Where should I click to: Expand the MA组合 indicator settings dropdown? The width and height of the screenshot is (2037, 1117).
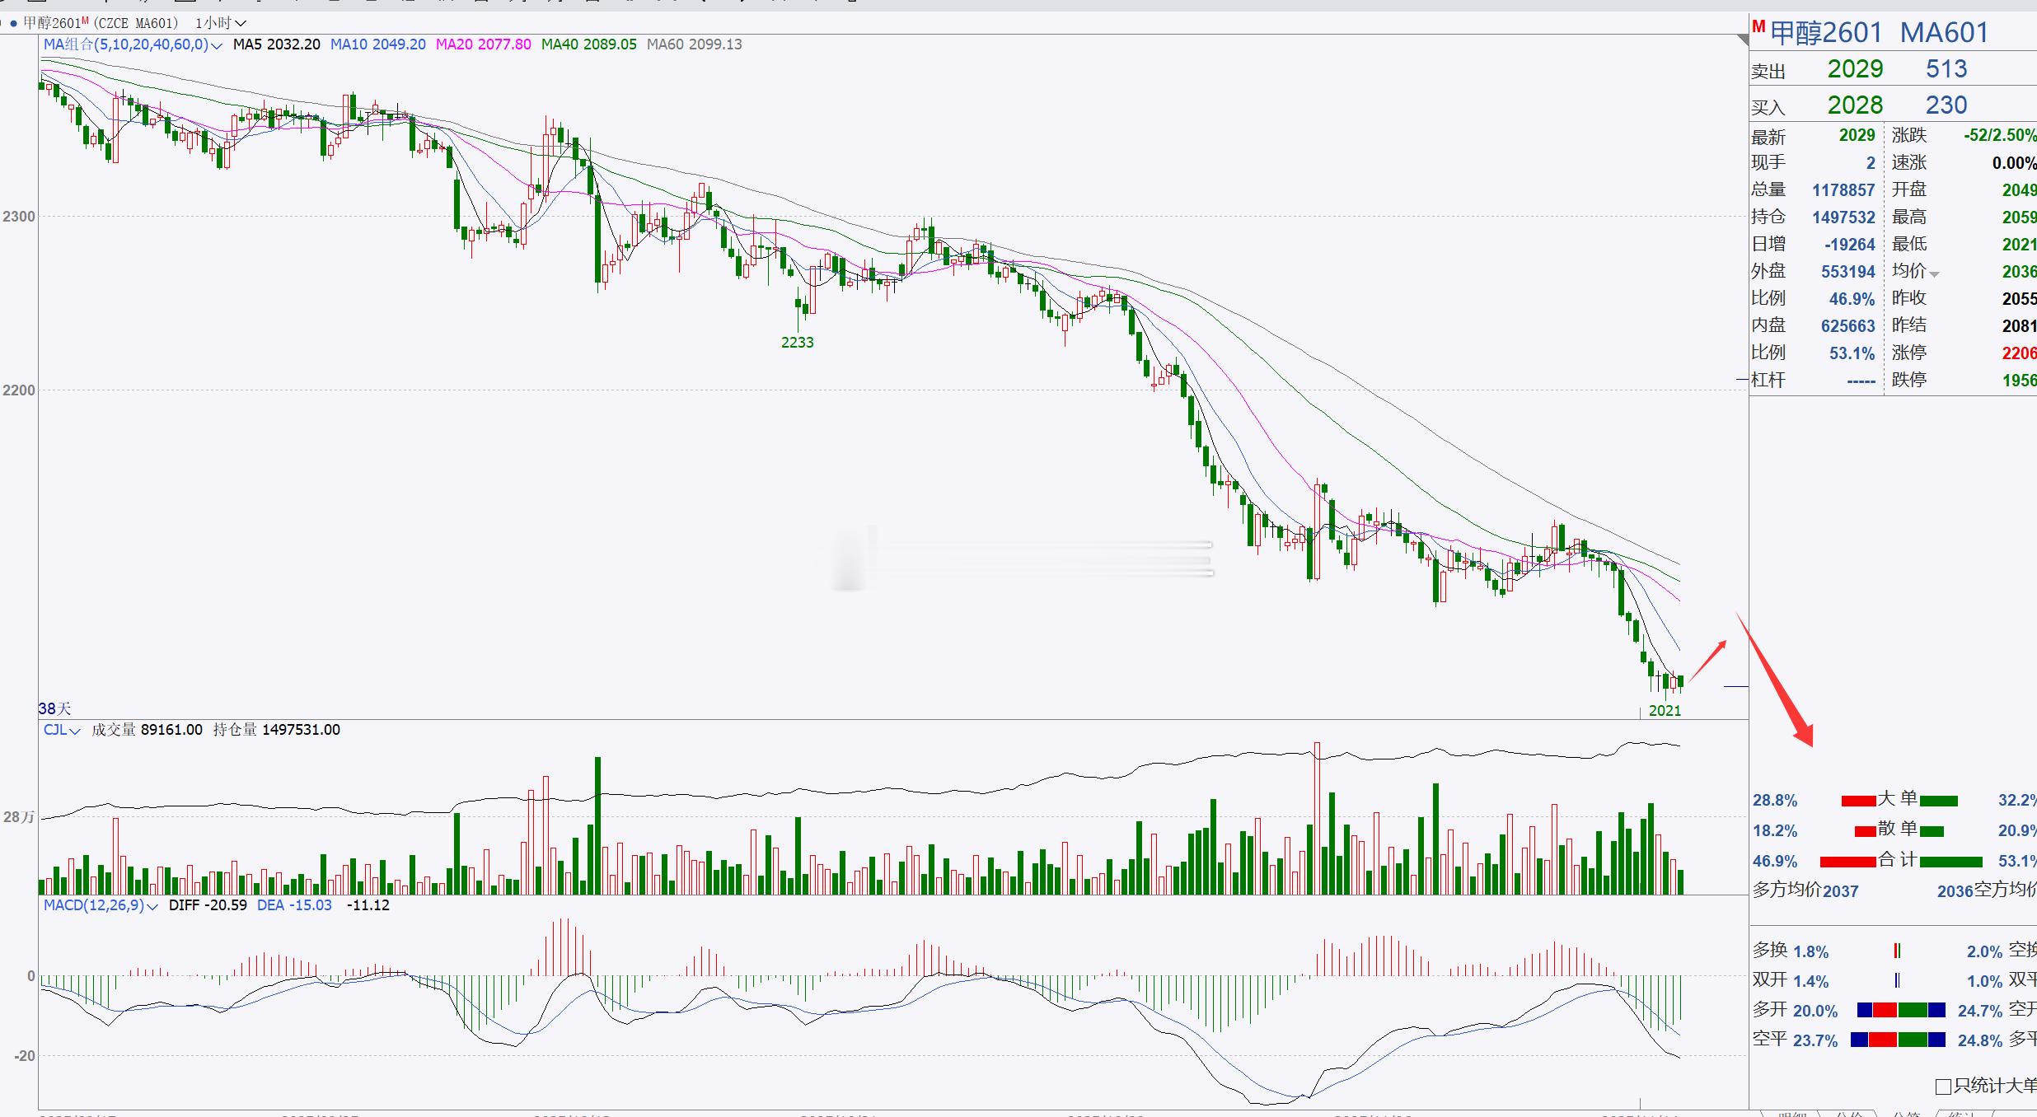point(217,45)
